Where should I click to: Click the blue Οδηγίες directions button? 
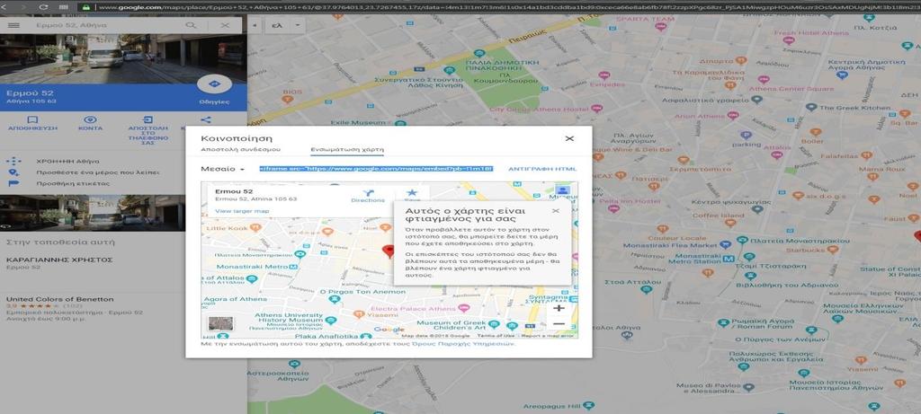point(214,84)
